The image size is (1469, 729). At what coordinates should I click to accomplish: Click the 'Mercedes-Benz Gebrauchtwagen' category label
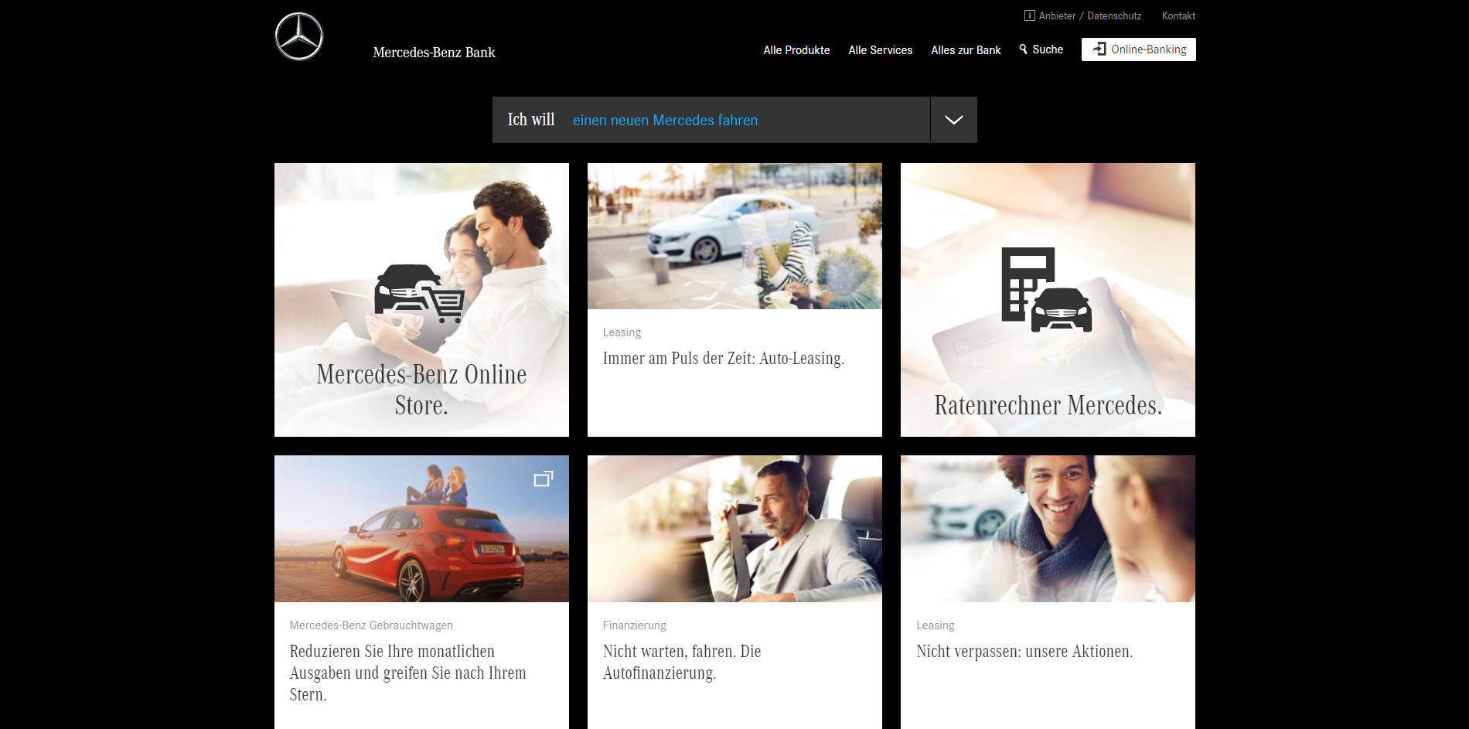371,625
